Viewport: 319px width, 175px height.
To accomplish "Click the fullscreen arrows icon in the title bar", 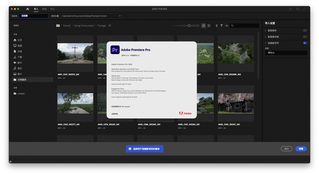I will click(x=305, y=9).
